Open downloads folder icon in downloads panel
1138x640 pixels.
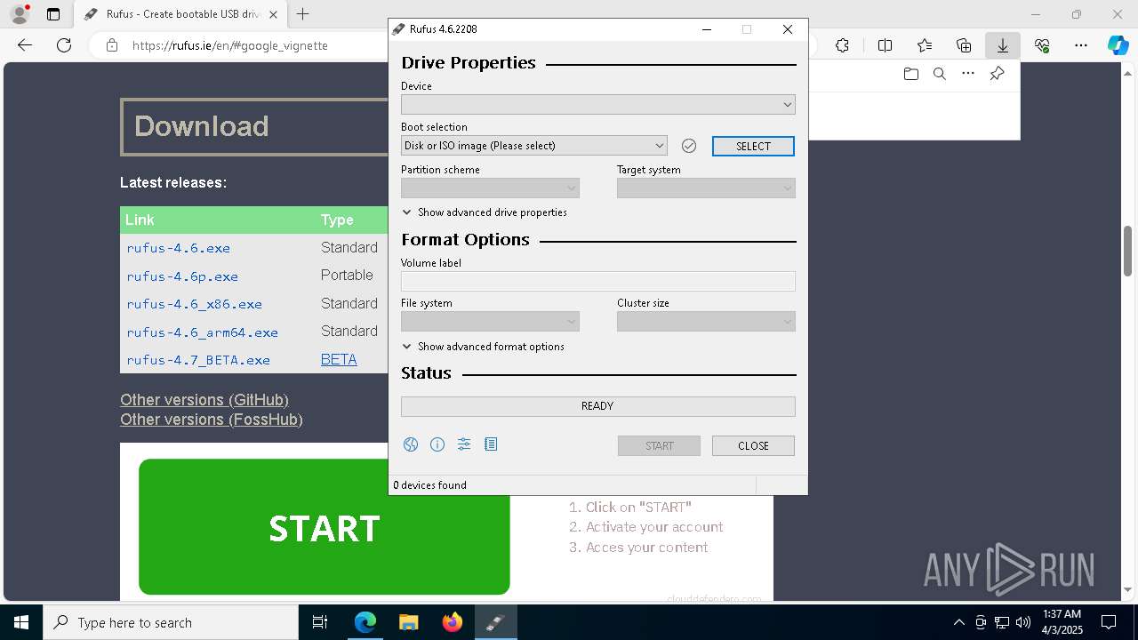pyautogui.click(x=911, y=74)
